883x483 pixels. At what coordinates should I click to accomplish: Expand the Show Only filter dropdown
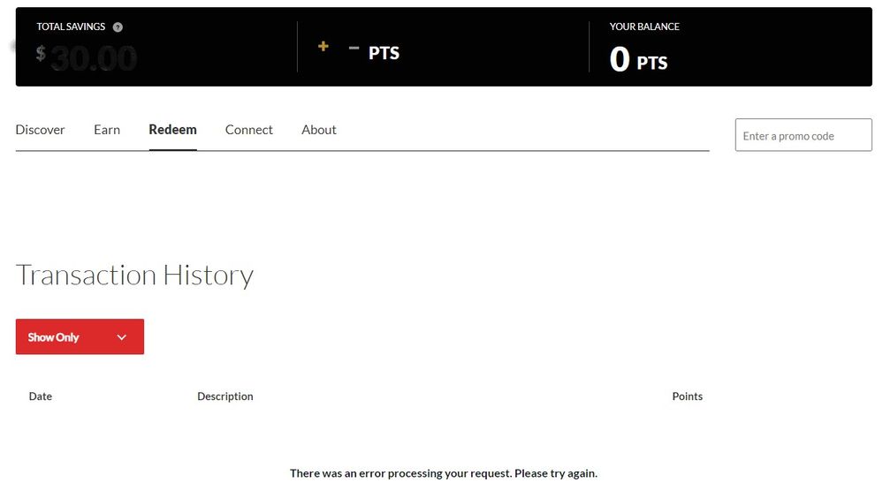coord(80,336)
